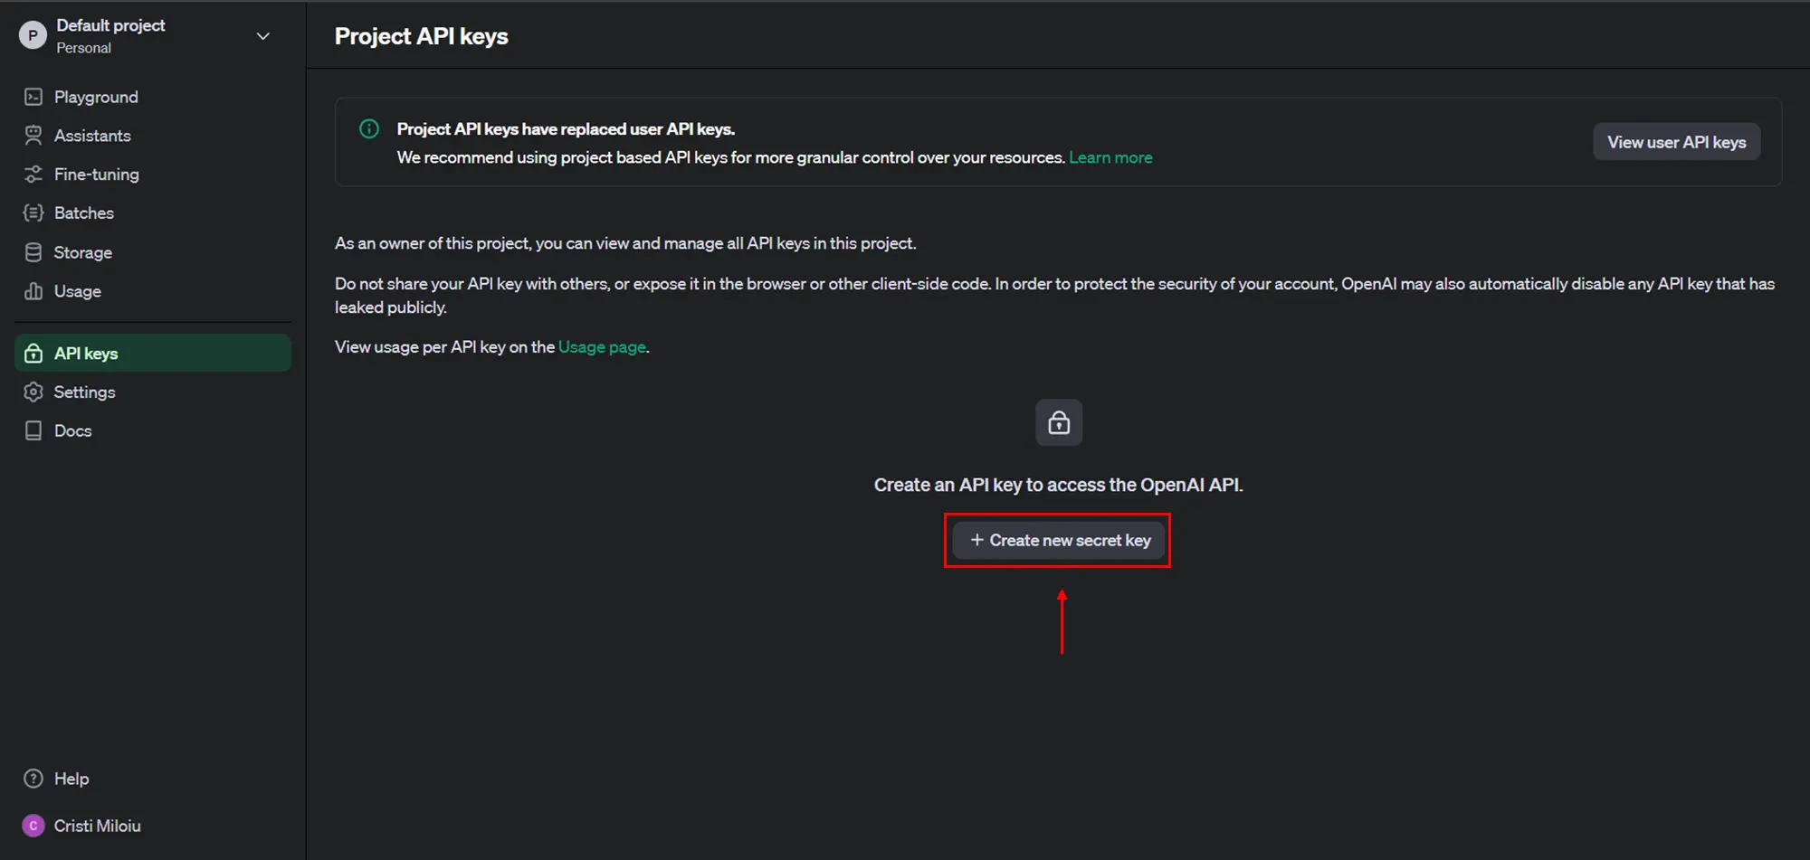The height and width of the screenshot is (860, 1810).
Task: Click the Help question mark icon
Action: pyautogui.click(x=33, y=779)
